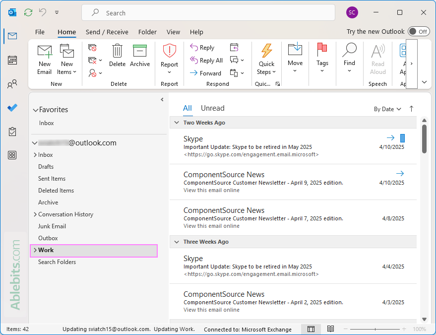The height and width of the screenshot is (335, 436).
Task: Click the zoom out minus button
Action: point(345,329)
